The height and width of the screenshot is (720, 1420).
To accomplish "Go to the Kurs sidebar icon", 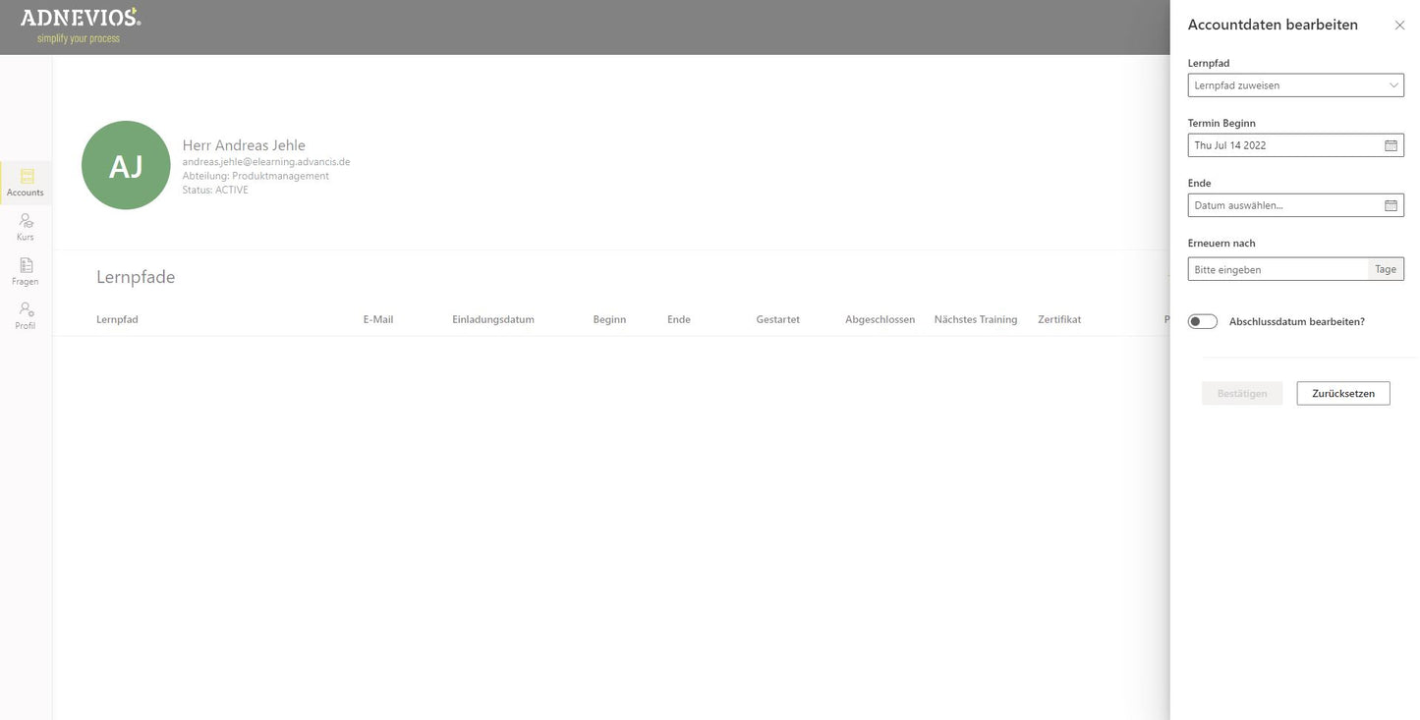I will (x=26, y=227).
